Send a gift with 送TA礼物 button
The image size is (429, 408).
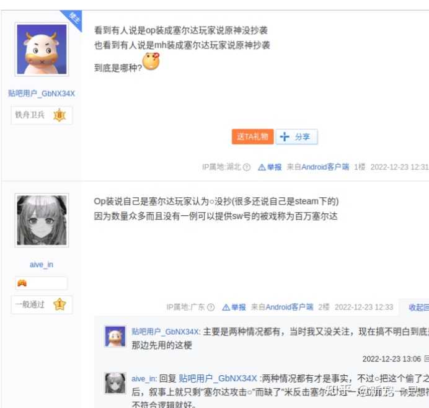pyautogui.click(x=252, y=136)
